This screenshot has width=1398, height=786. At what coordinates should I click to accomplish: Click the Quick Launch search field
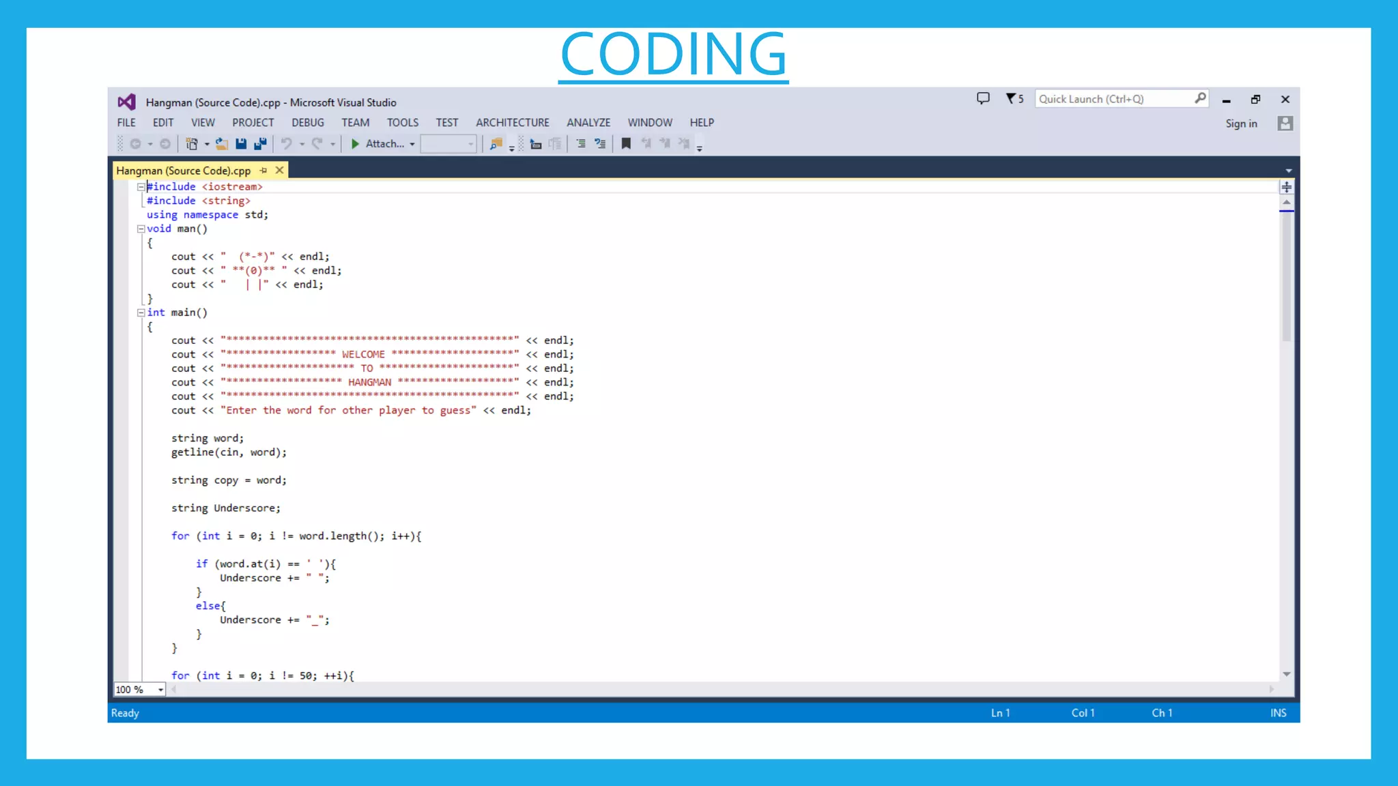point(1113,99)
